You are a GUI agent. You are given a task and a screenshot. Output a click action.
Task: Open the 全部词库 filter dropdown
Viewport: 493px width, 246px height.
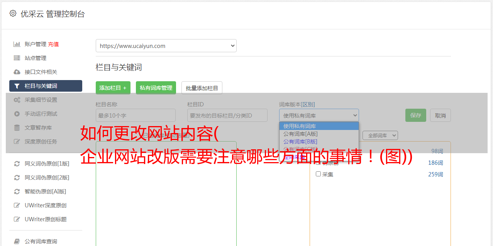pos(380,135)
